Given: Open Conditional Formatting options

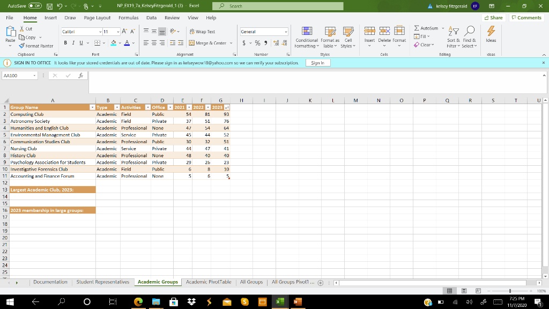Looking at the screenshot, I should click(306, 39).
